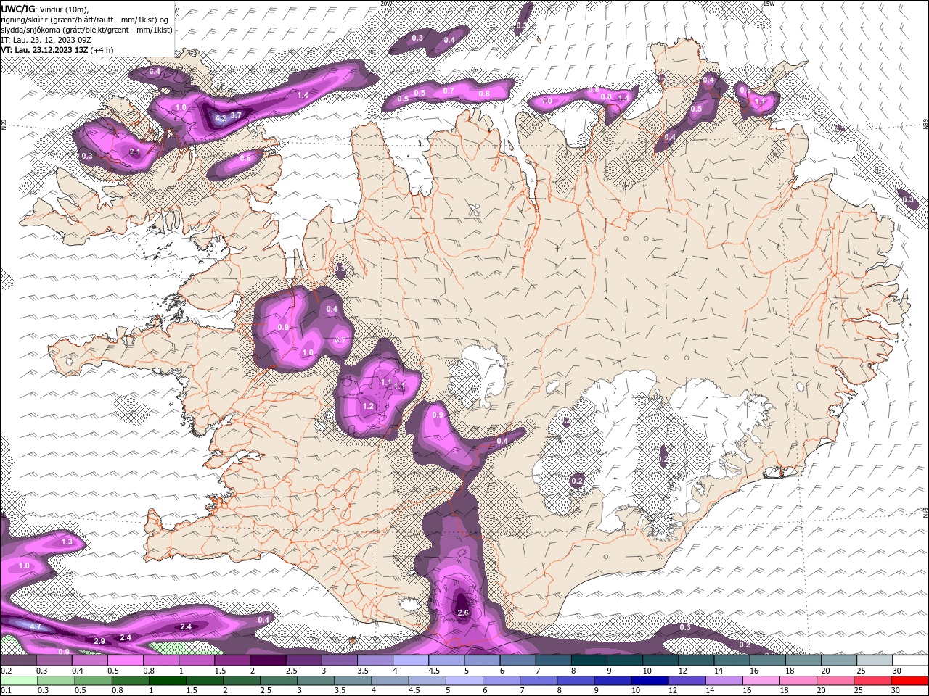The height and width of the screenshot is (696, 929).
Task: Select the light pink 16 swatch in lower legend
Action: [762, 681]
